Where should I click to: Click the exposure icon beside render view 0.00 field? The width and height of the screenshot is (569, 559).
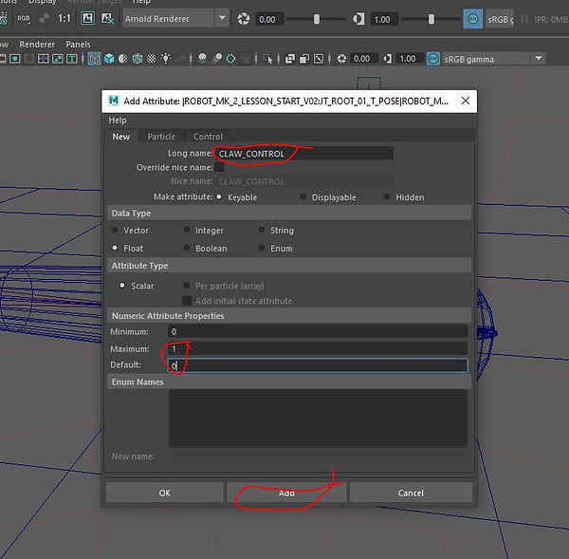tap(244, 19)
